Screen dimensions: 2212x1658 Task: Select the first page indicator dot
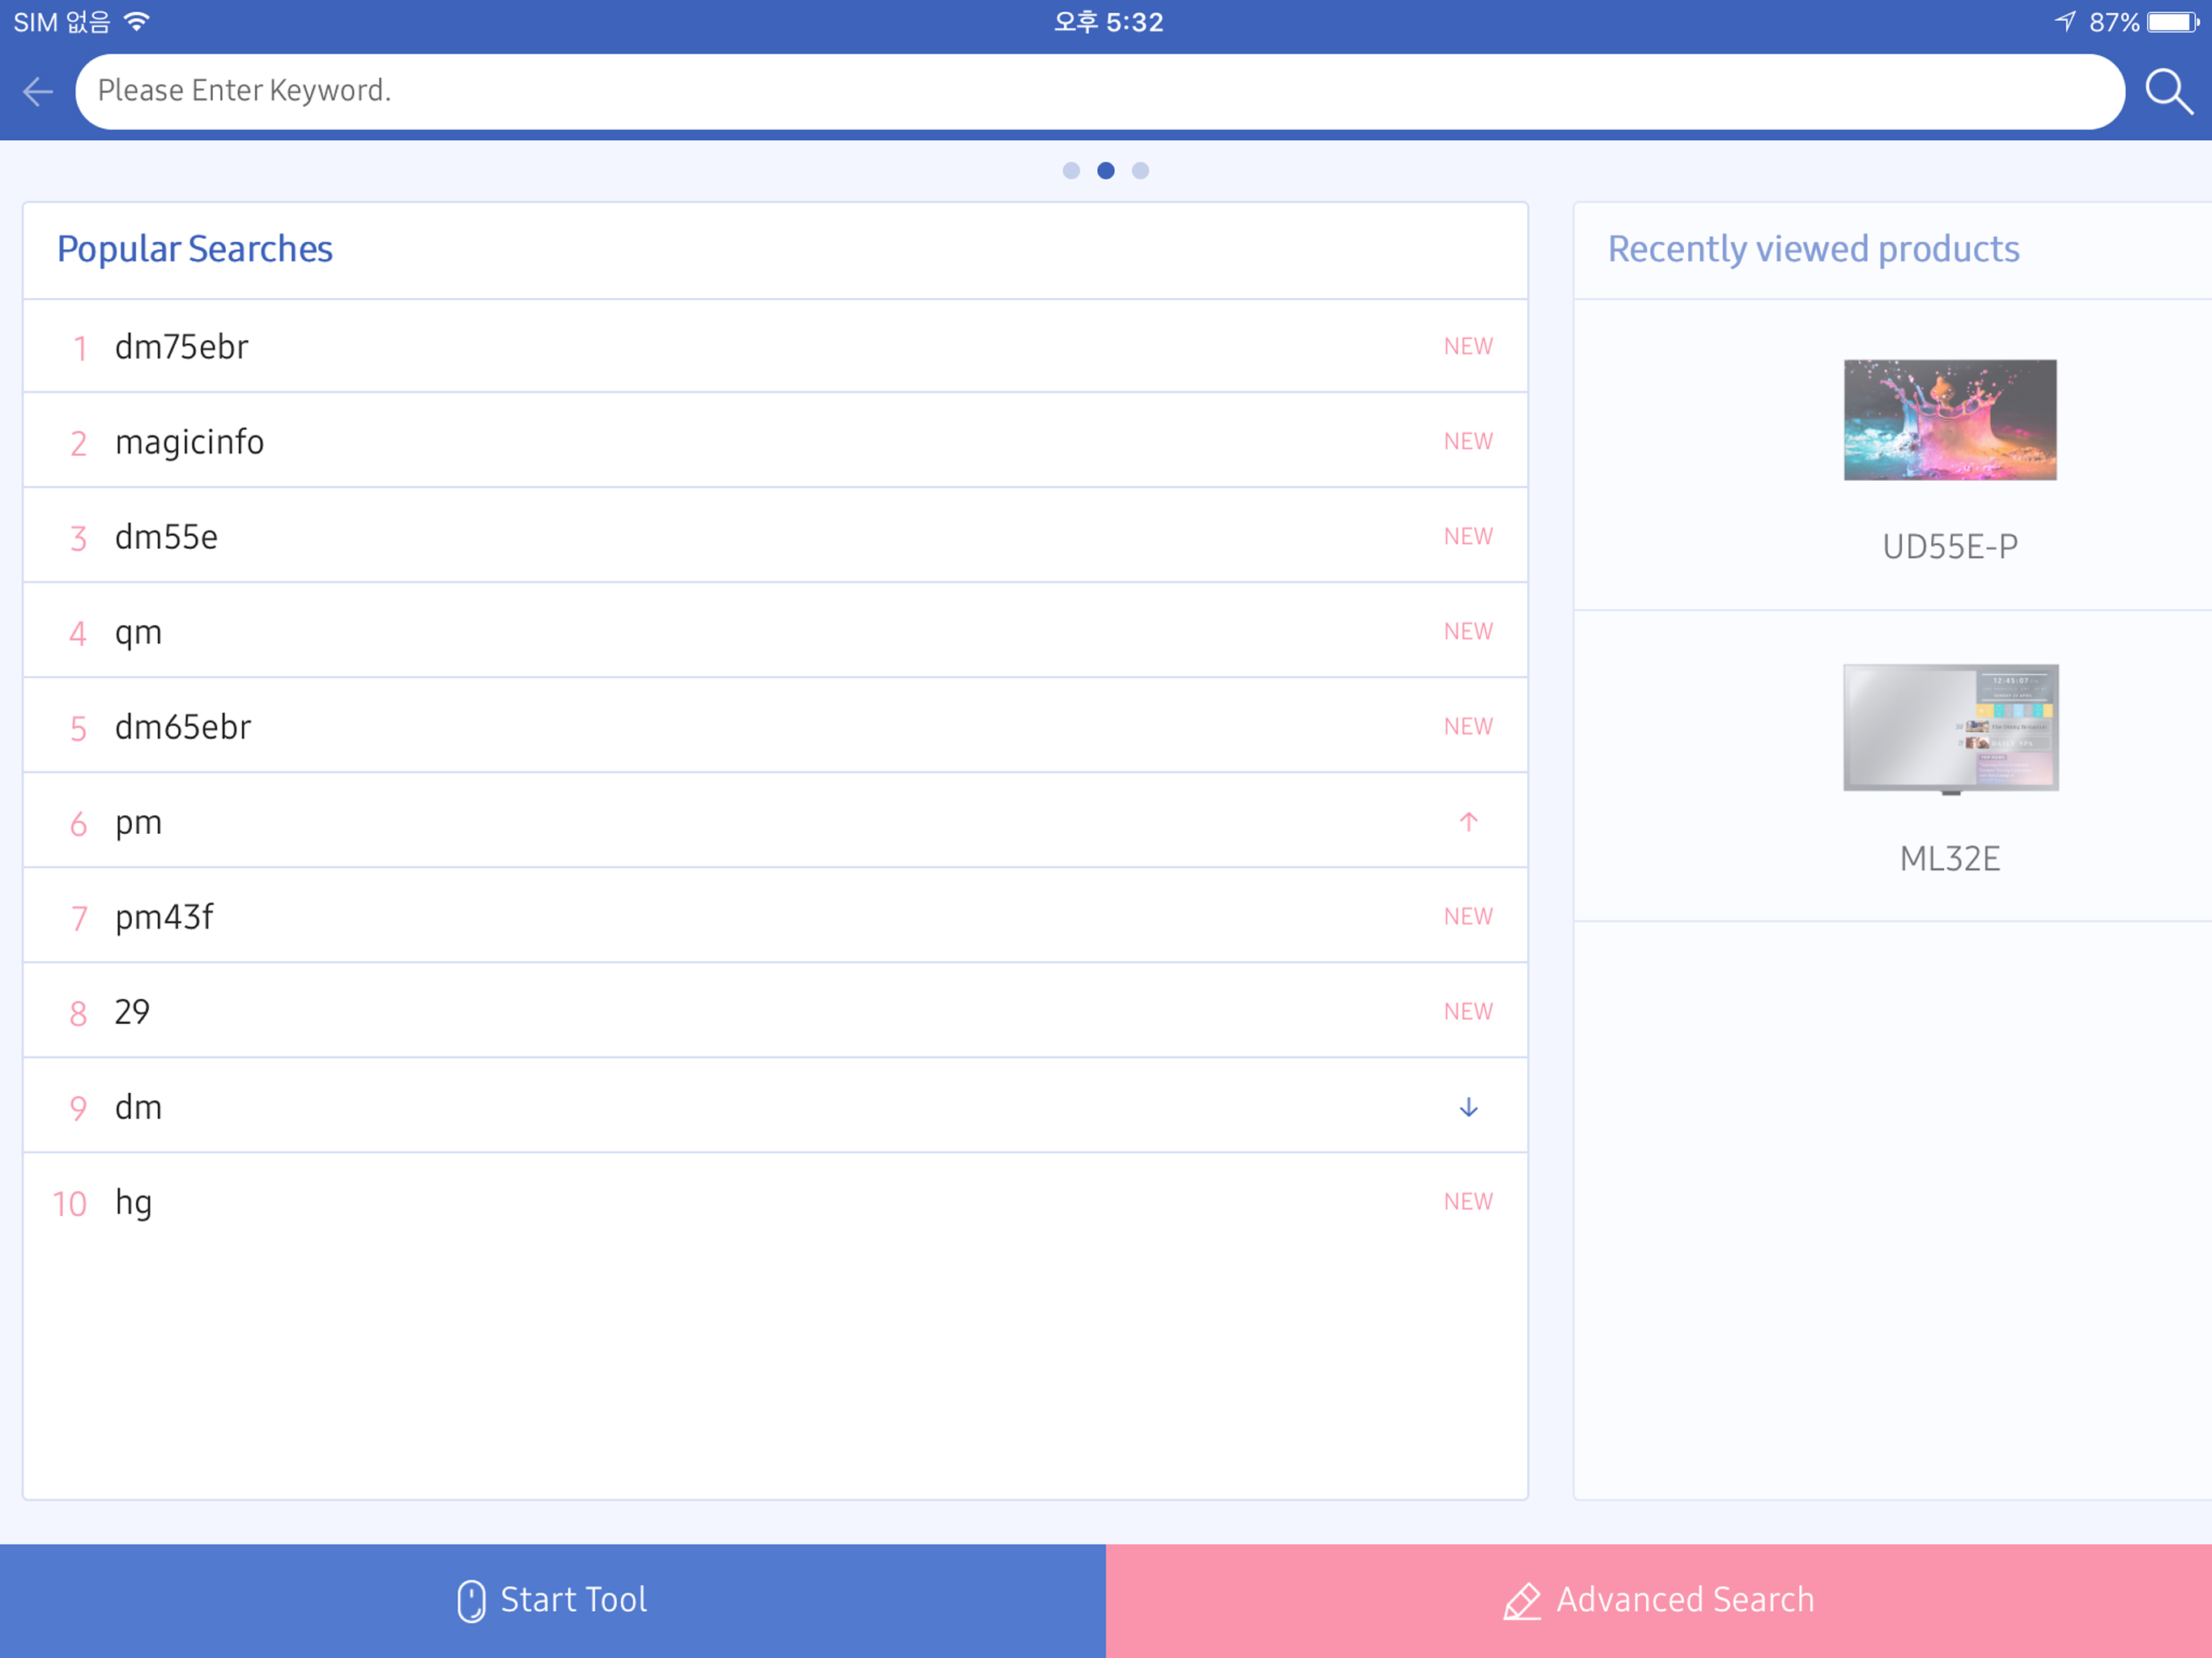click(1071, 171)
